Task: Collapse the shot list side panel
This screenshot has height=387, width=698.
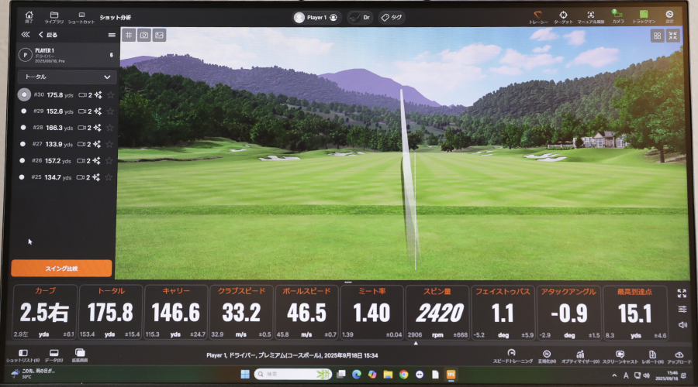Action: [25, 35]
